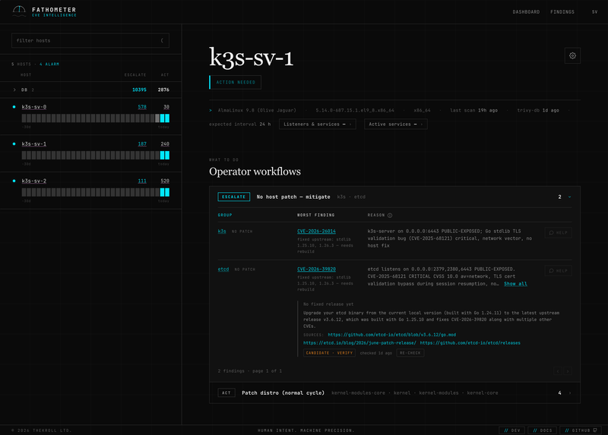Open host settings gear icon
This screenshot has width=608, height=435.
(x=572, y=55)
